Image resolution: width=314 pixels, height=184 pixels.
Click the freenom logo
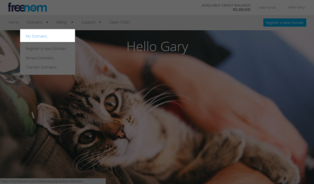click(x=27, y=7)
